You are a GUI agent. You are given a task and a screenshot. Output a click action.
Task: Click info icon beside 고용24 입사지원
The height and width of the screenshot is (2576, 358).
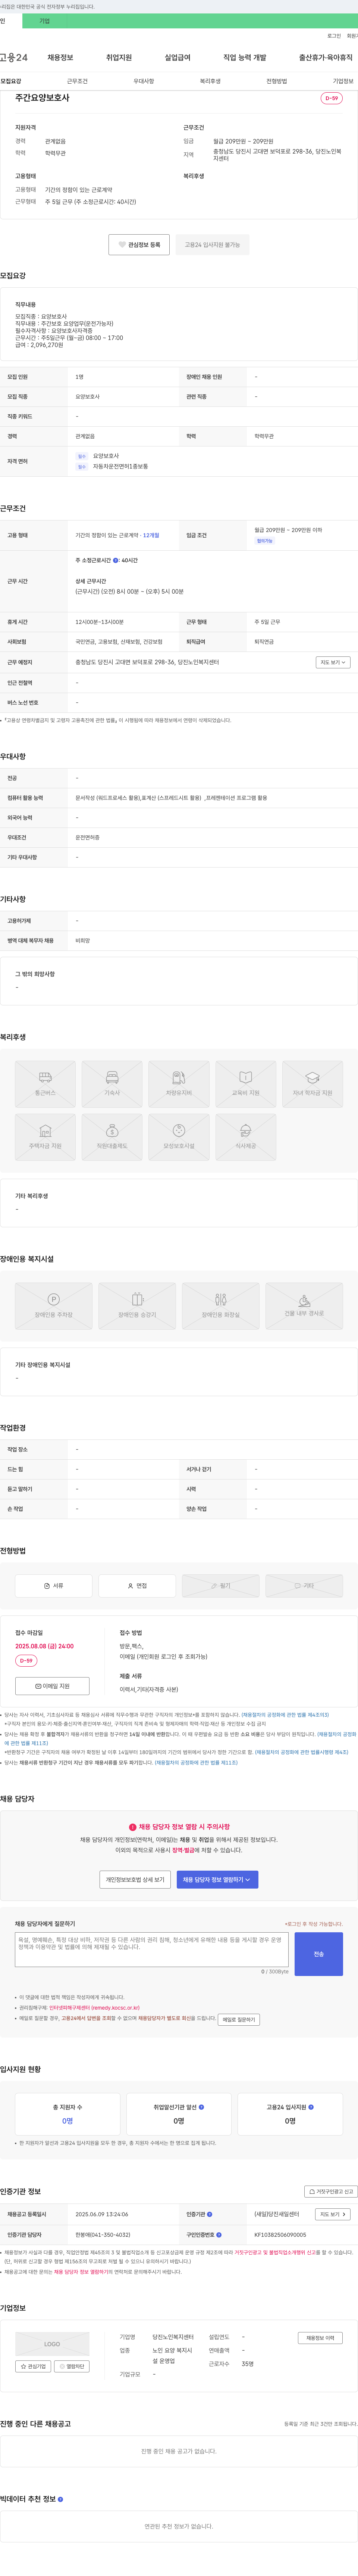click(311, 2107)
